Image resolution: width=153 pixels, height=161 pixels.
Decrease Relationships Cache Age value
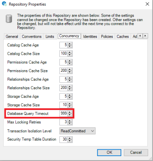tap(70, 81)
